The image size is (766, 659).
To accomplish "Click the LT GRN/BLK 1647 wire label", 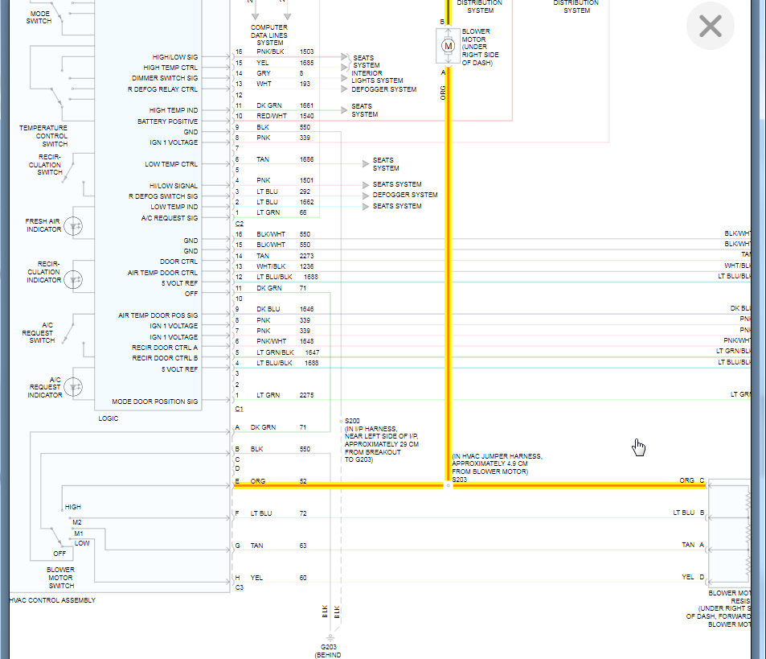I will pos(288,352).
